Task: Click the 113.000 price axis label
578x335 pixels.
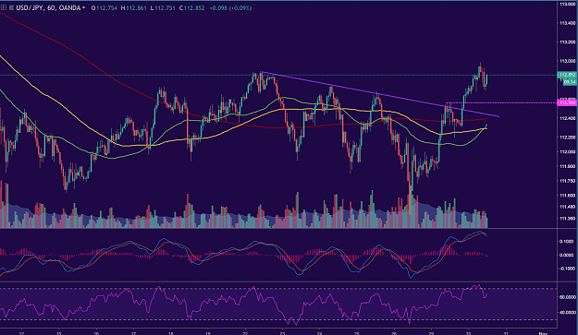Action: [x=568, y=61]
